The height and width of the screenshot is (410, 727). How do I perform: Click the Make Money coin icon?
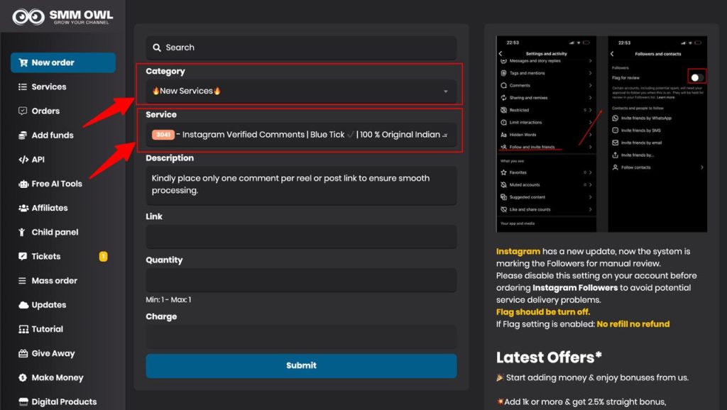tap(22, 377)
